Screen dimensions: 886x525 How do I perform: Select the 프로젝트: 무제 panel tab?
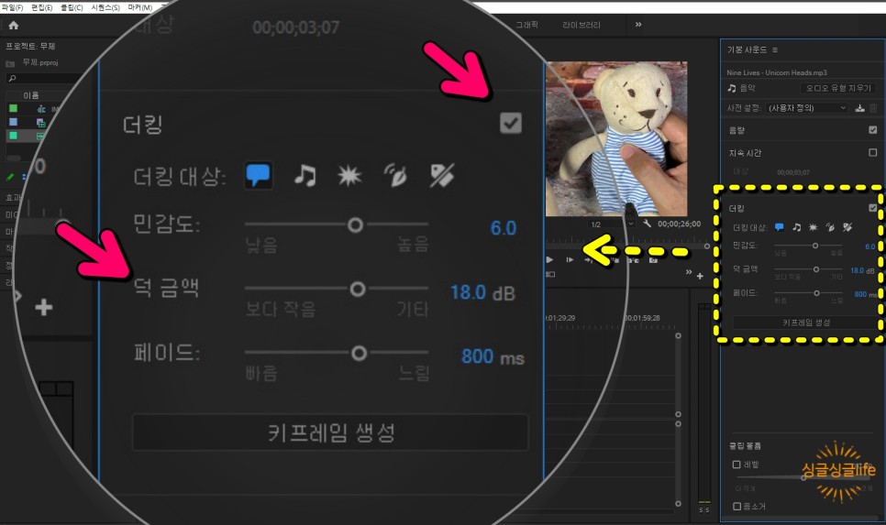tap(30, 47)
